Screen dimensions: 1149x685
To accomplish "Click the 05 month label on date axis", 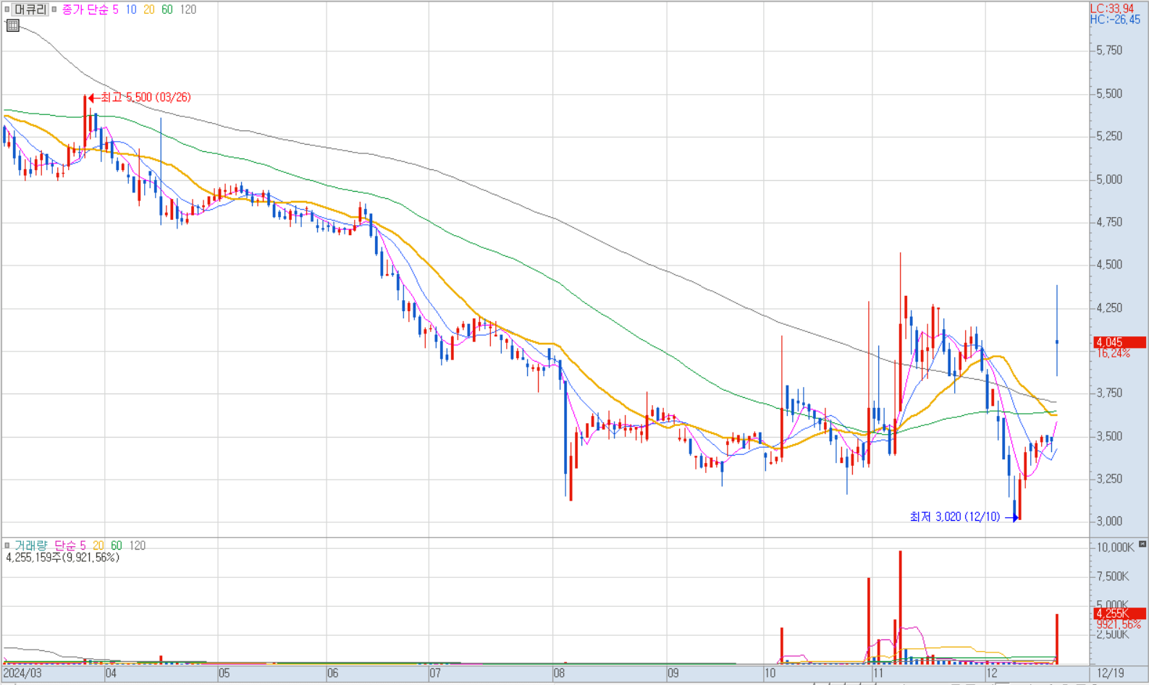I will (224, 673).
